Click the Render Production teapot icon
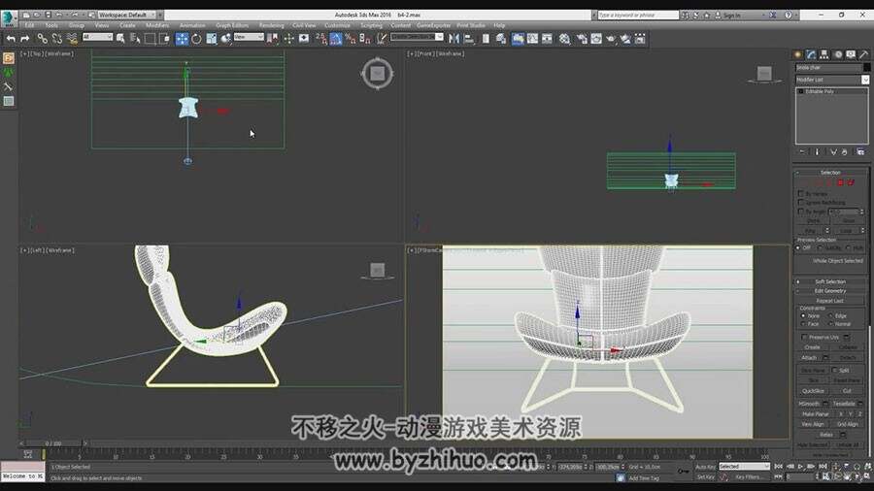This screenshot has width=874, height=491. [611, 39]
